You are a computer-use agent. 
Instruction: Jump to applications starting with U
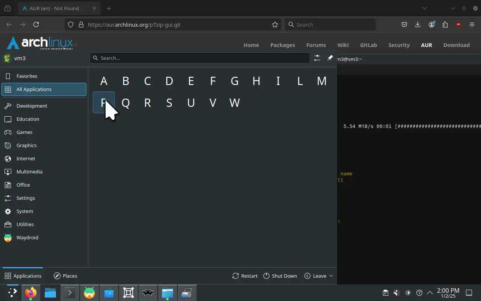coord(191,103)
